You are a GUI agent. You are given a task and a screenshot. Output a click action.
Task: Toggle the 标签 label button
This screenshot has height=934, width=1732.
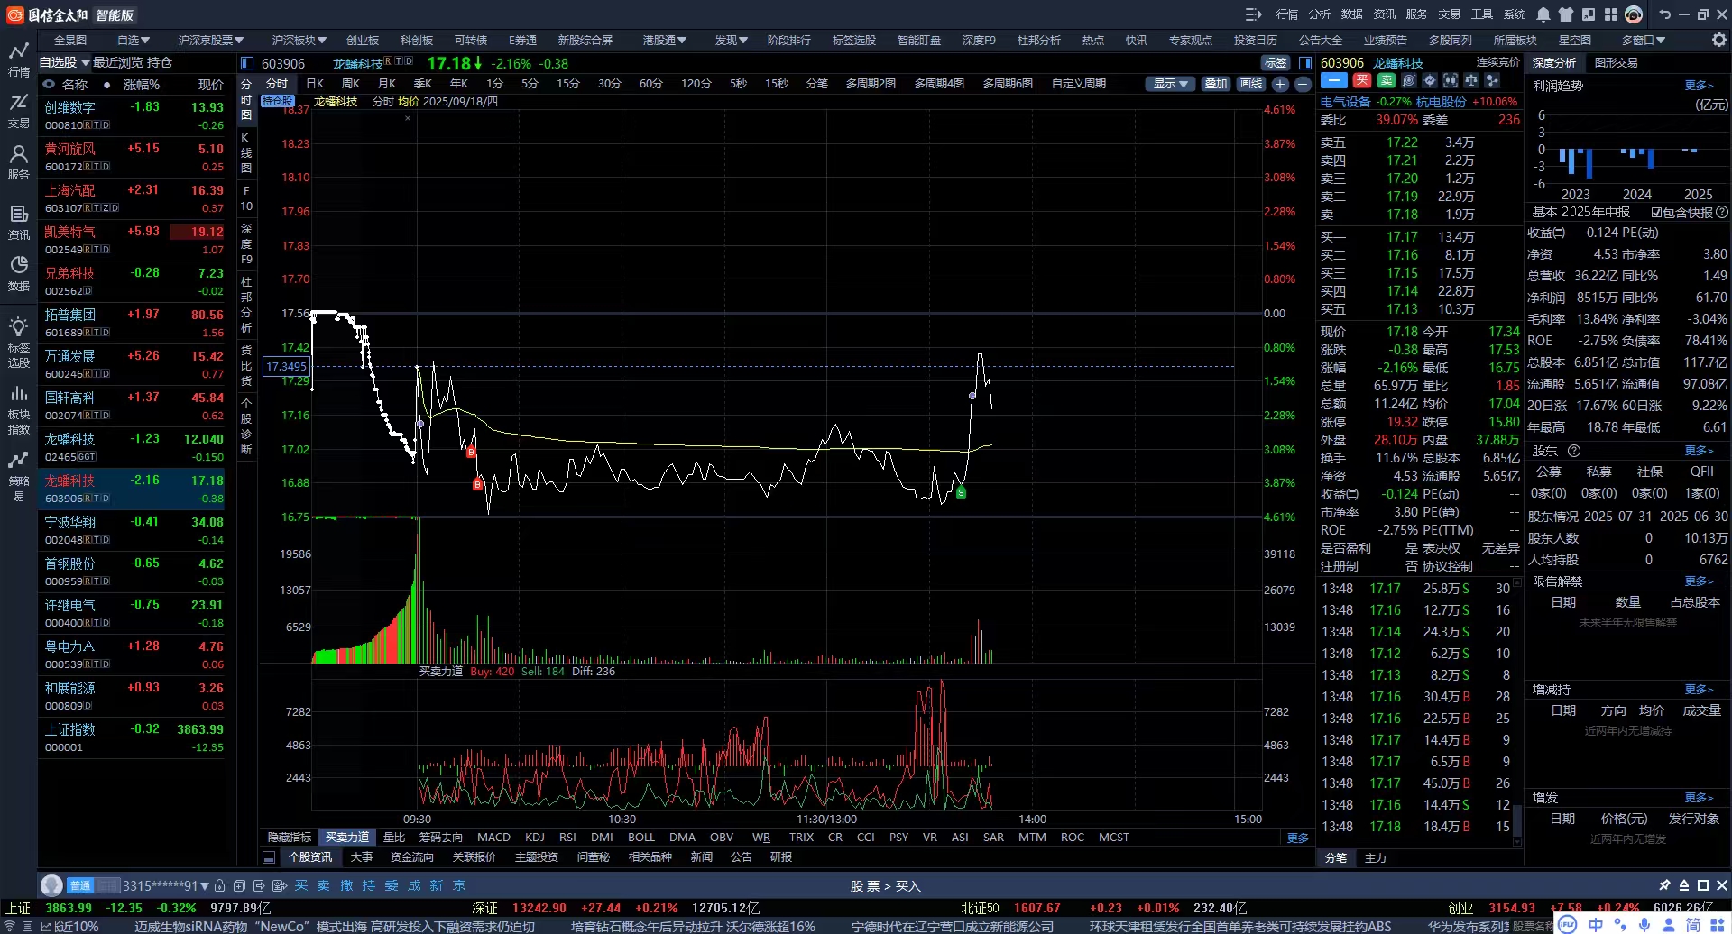(1276, 63)
